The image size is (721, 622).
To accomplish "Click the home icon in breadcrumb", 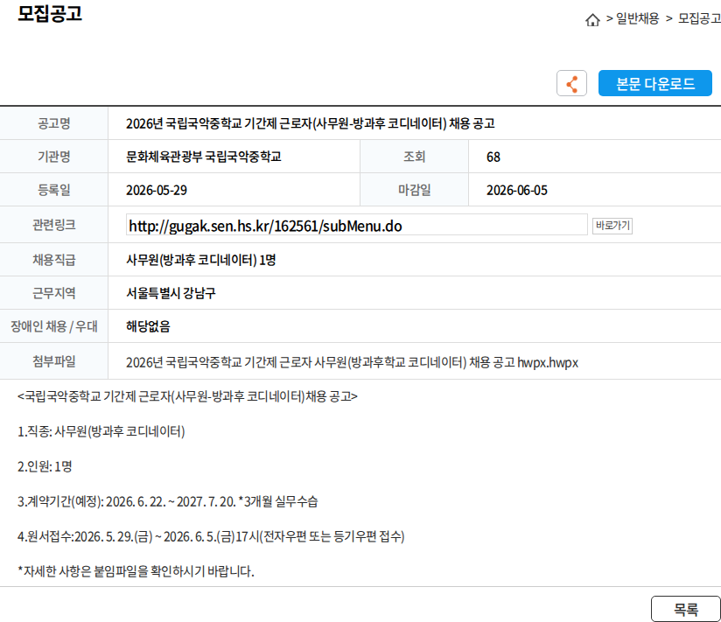I will (x=592, y=20).
